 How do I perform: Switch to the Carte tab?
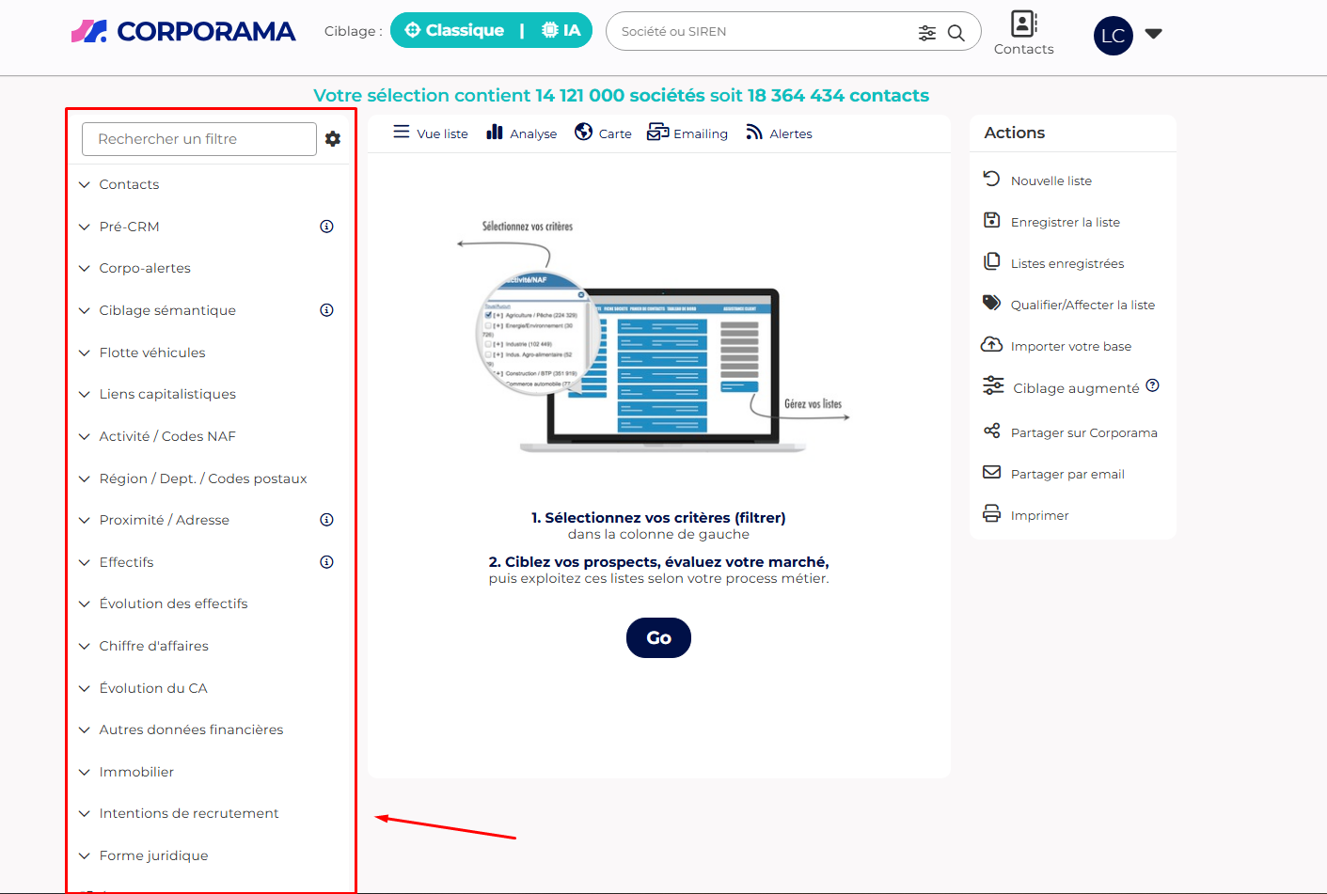click(603, 133)
